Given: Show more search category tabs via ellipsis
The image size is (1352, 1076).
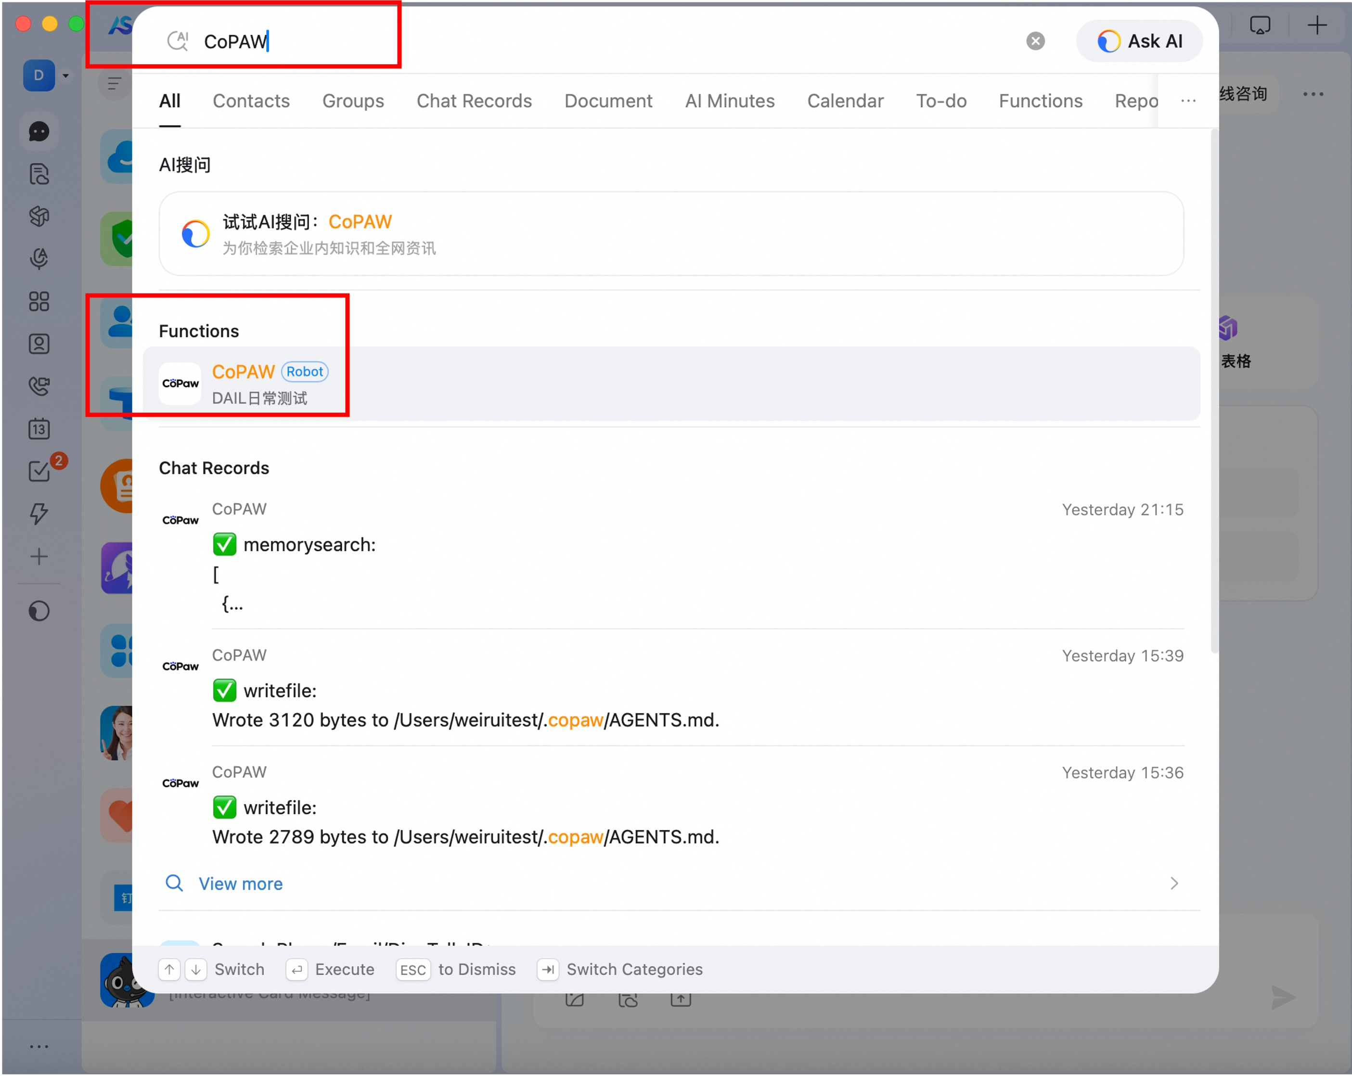Looking at the screenshot, I should pyautogui.click(x=1188, y=101).
